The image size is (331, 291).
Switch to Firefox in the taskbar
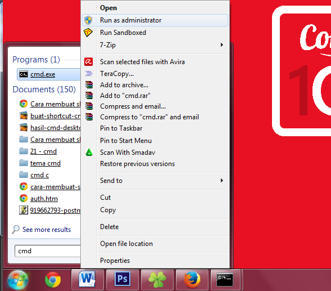[x=192, y=280]
